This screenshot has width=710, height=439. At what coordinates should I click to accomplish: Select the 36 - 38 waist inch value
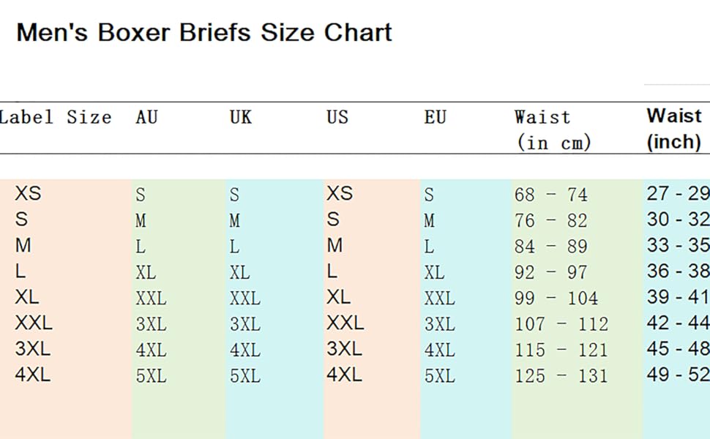tap(678, 271)
